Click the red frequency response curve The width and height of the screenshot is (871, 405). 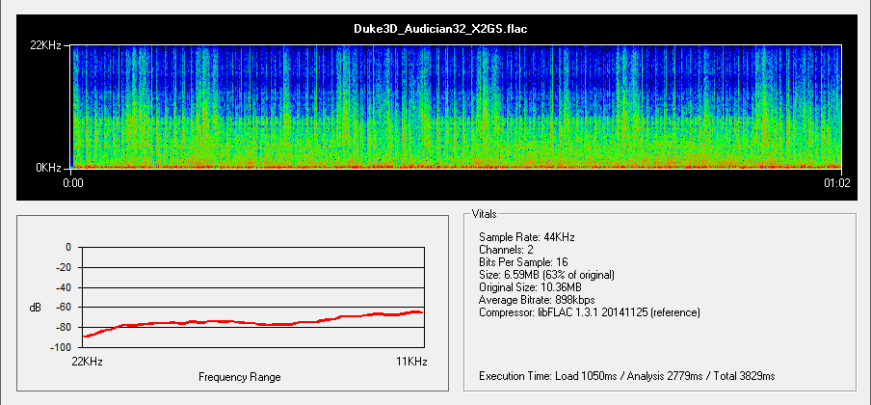(x=251, y=322)
